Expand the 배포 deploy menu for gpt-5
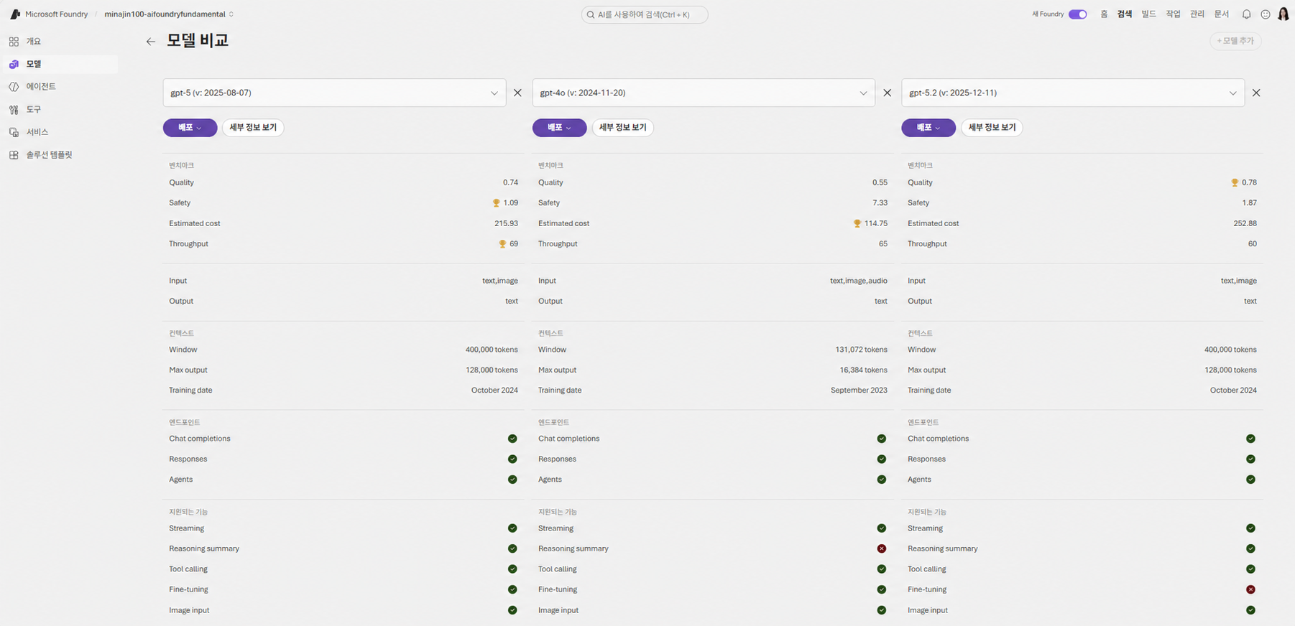The height and width of the screenshot is (626, 1295). [190, 128]
